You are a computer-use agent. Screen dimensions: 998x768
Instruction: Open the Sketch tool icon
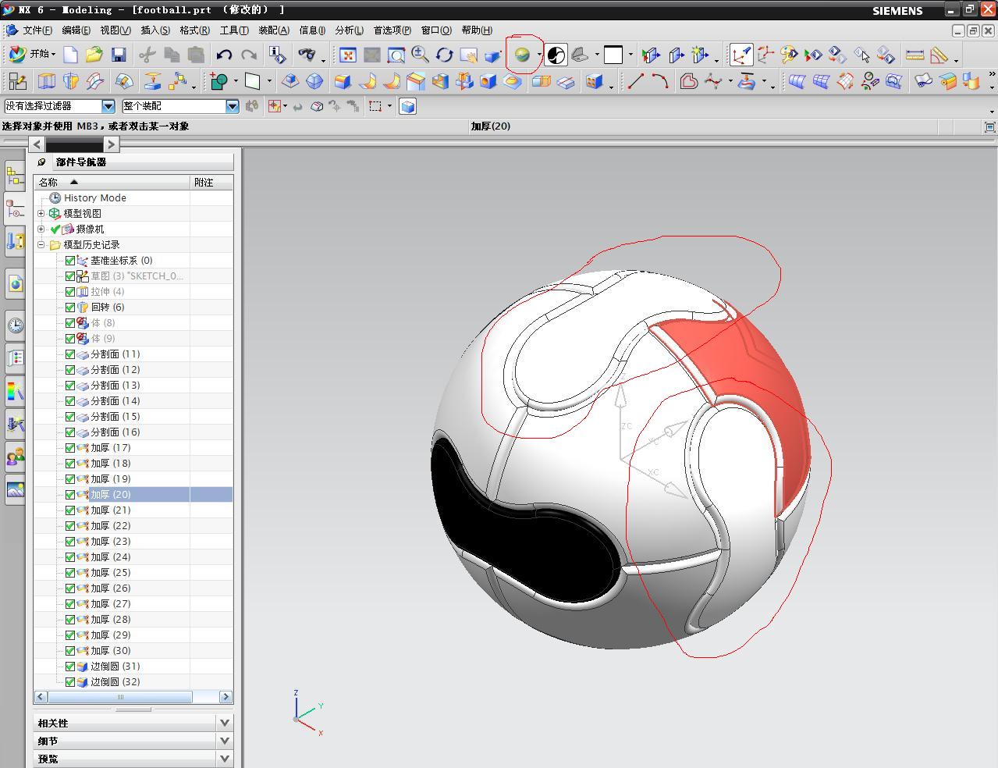pos(17,81)
